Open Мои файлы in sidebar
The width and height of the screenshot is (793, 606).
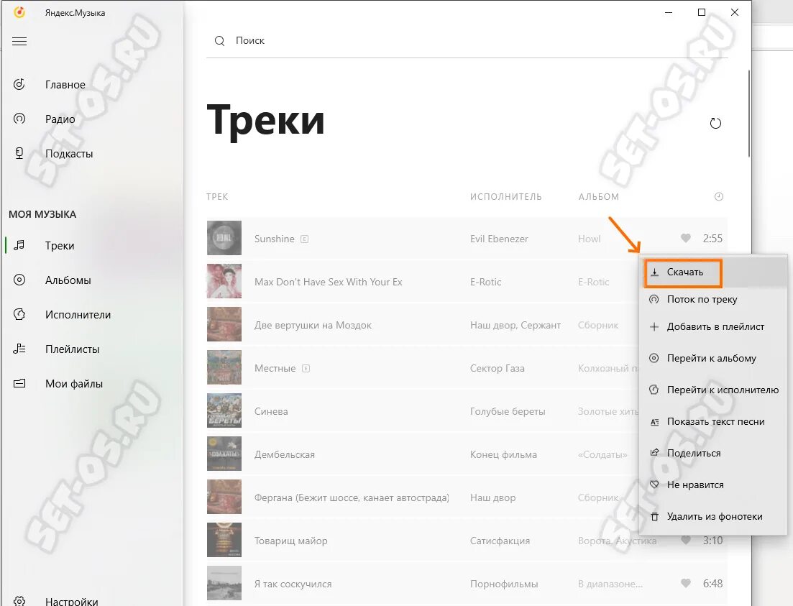[74, 383]
